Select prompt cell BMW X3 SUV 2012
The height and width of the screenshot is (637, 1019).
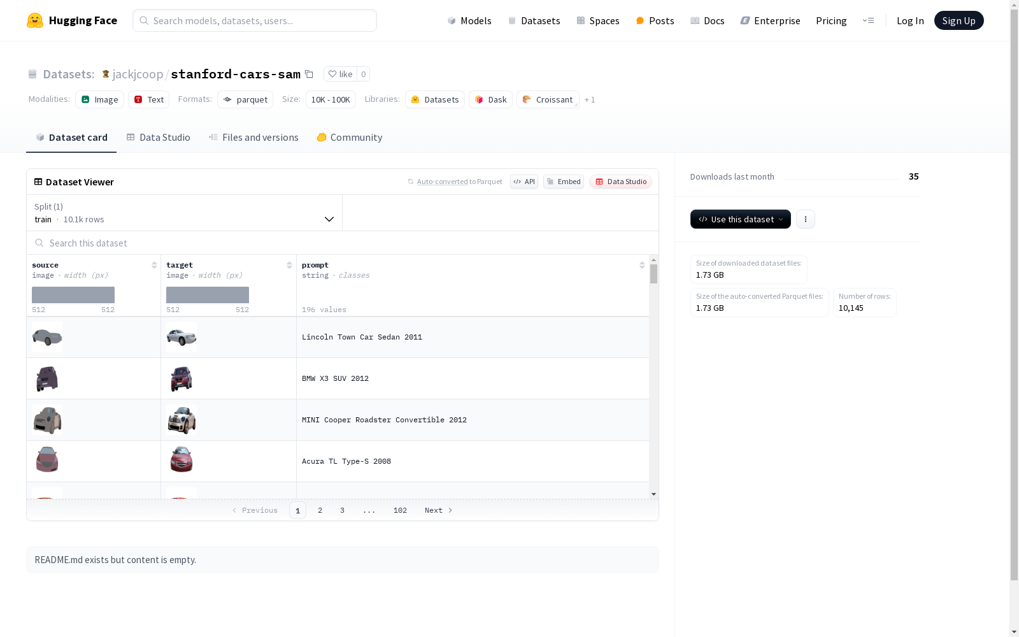(x=473, y=378)
